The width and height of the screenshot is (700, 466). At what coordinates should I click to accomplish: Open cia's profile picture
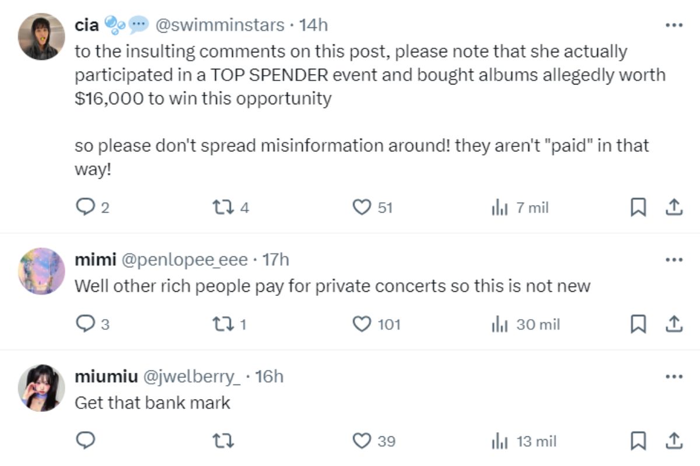(x=41, y=36)
